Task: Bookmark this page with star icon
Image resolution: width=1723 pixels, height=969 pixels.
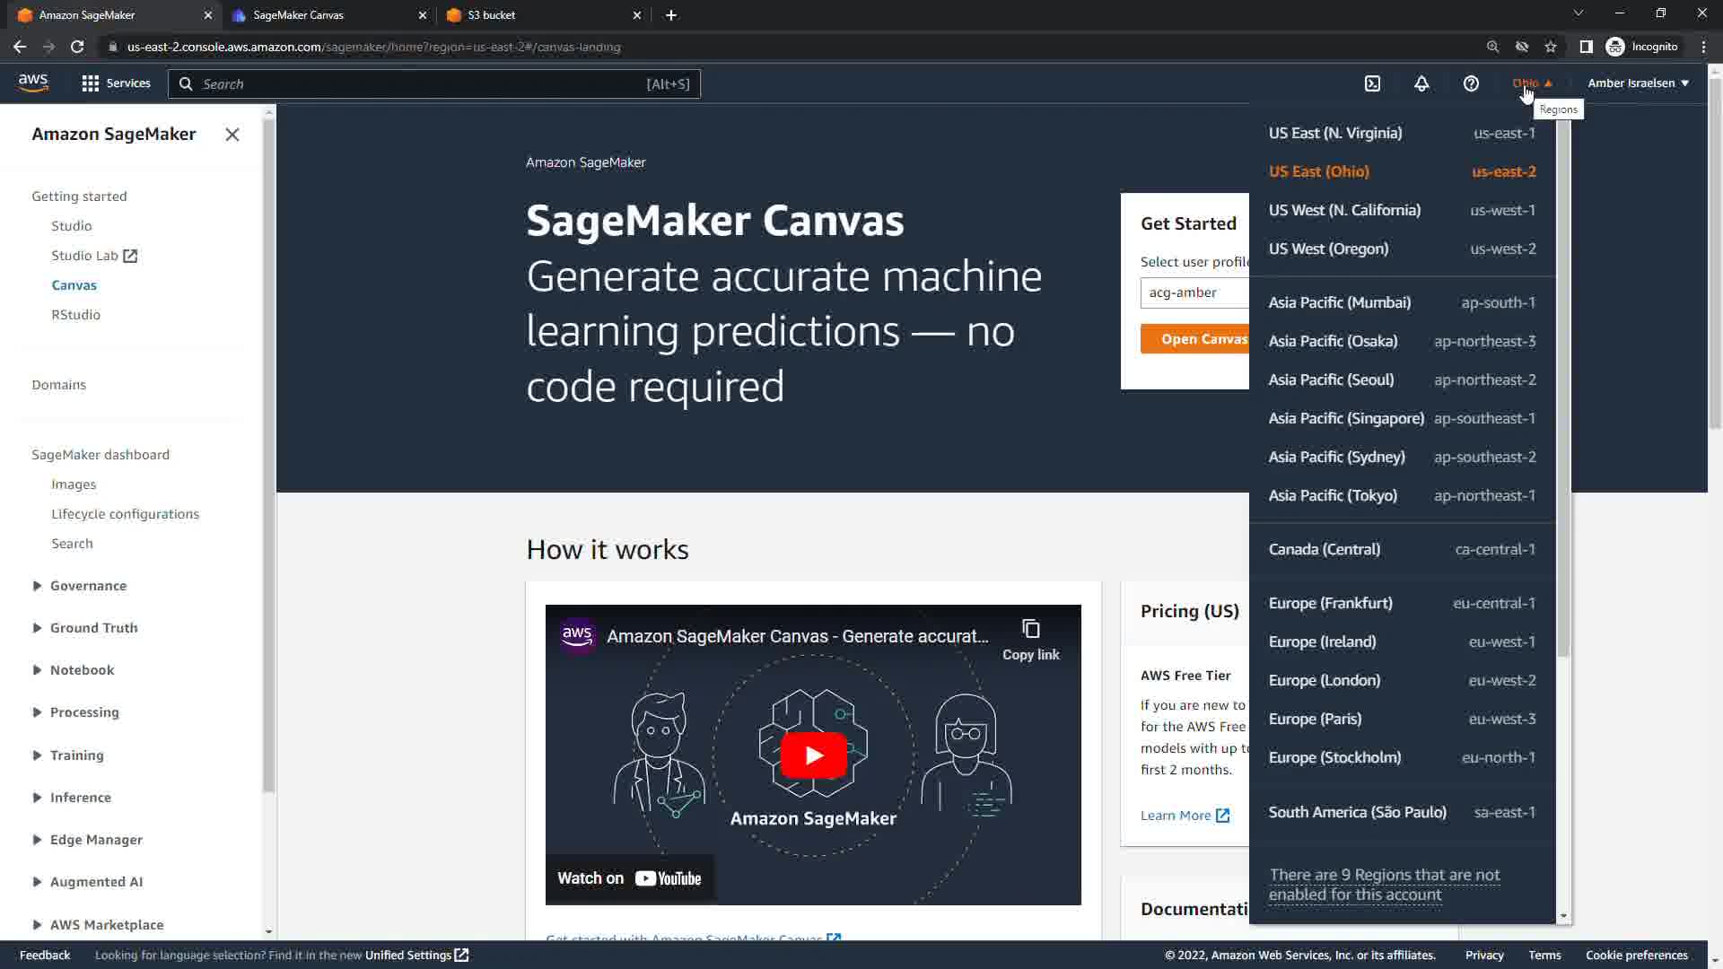Action: click(x=1551, y=47)
